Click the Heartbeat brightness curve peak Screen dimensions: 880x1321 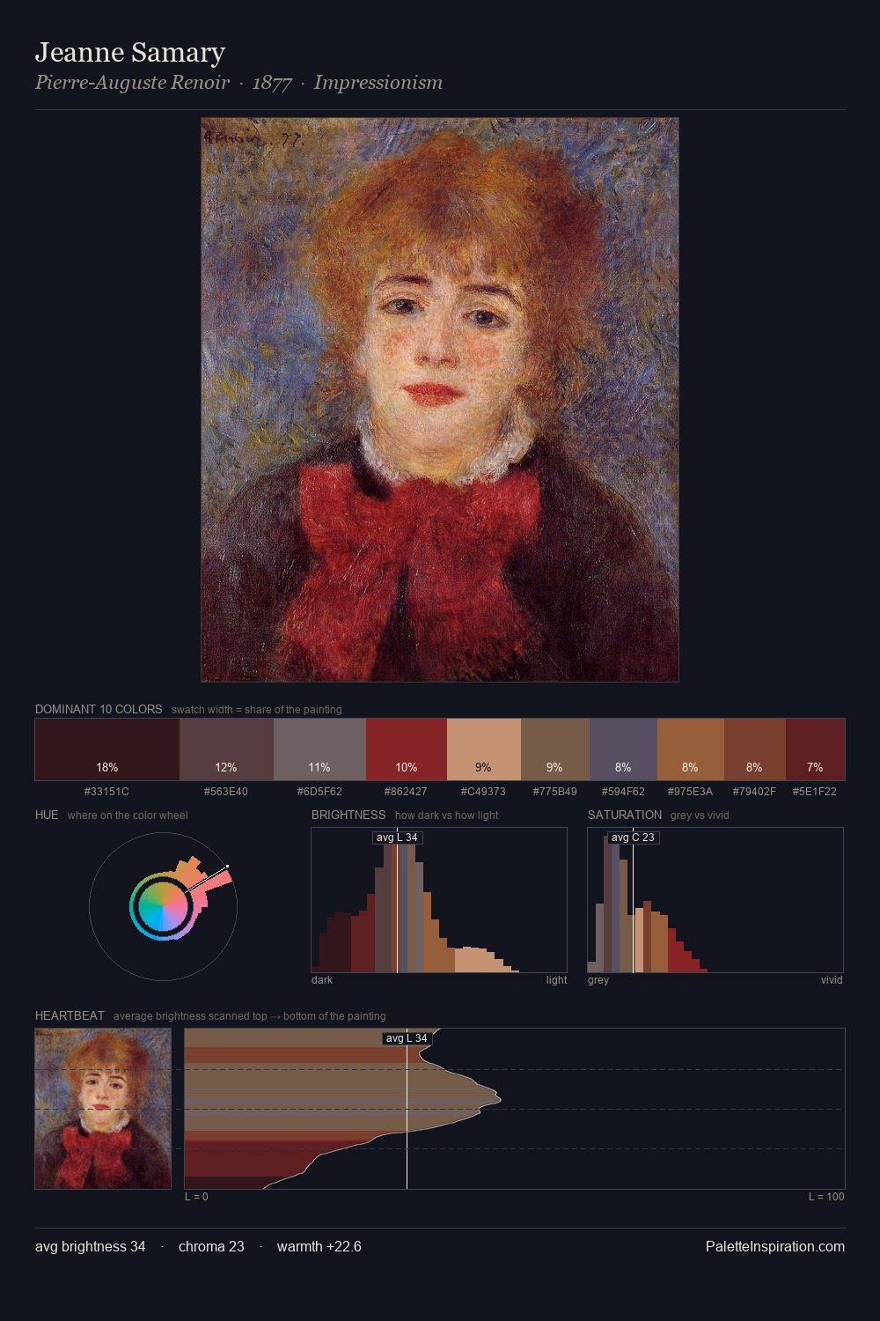coord(499,1097)
